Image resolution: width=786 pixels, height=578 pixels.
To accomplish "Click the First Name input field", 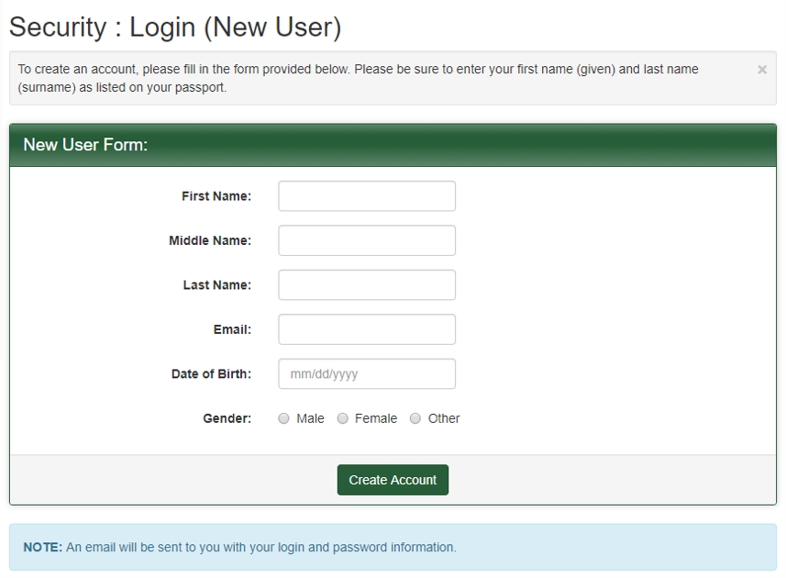I will [x=367, y=196].
